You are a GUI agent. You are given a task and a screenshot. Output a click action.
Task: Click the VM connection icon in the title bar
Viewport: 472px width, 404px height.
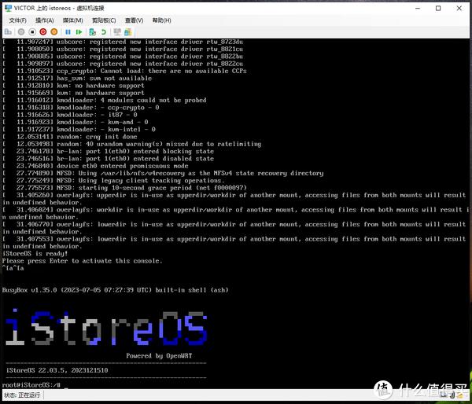pyautogui.click(x=8, y=8)
